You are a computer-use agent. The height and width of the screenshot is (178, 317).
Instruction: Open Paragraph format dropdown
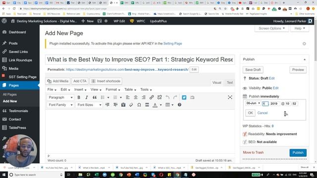point(60,97)
